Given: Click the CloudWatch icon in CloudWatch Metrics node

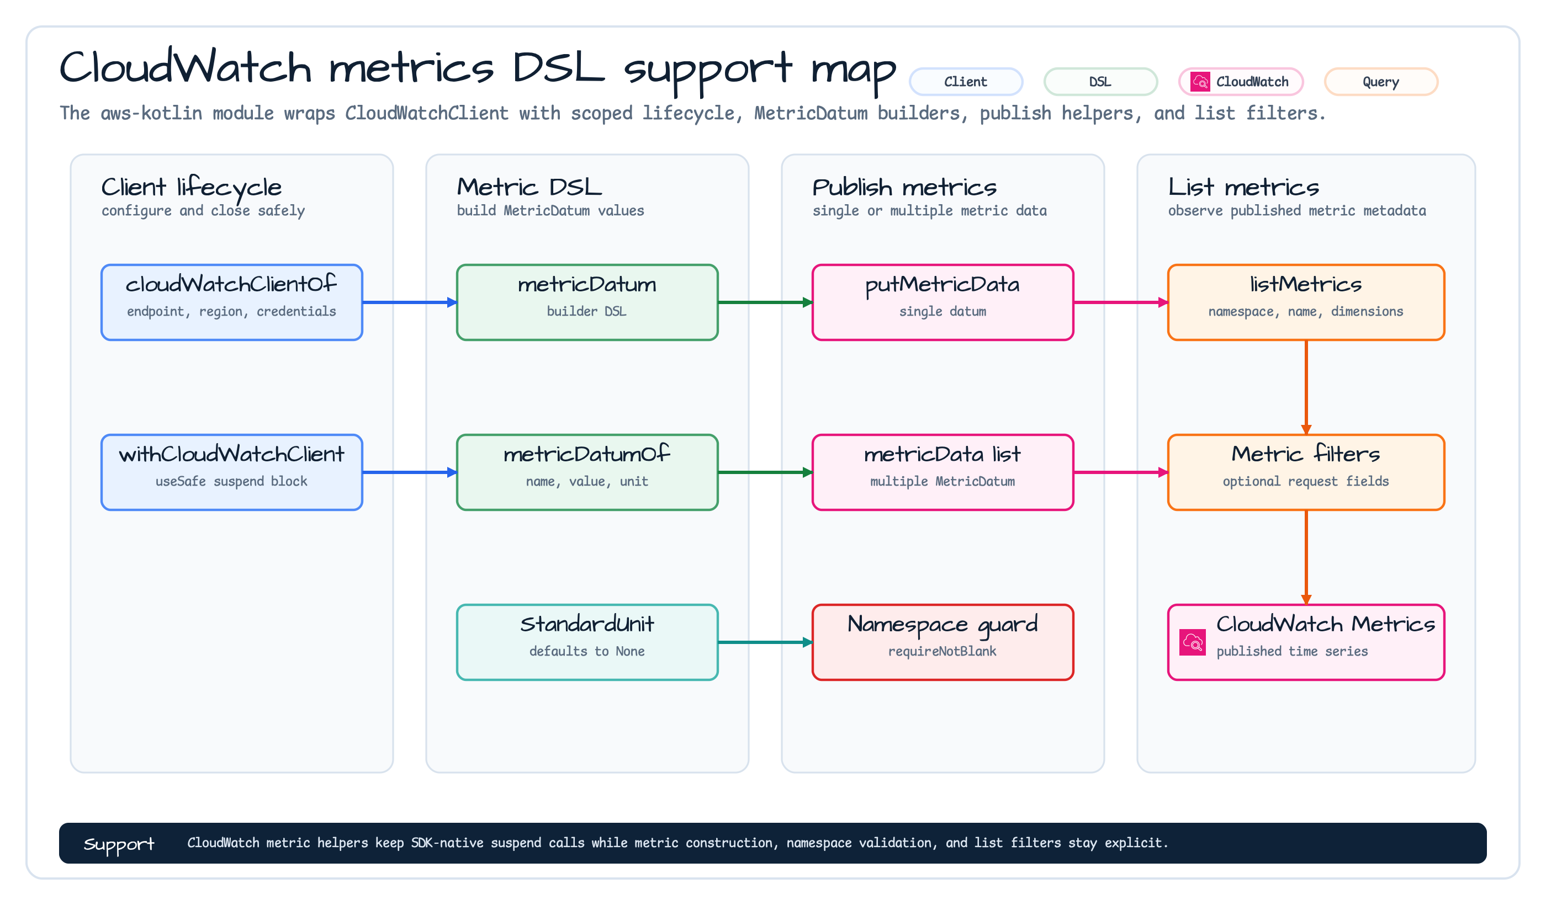Looking at the screenshot, I should click(x=1193, y=642).
